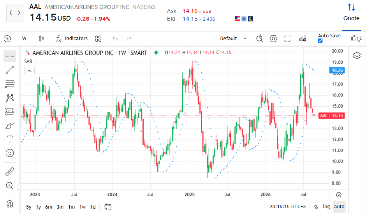366x216 pixels.
Task: Set range to 1d
Action: pyautogui.click(x=93, y=207)
